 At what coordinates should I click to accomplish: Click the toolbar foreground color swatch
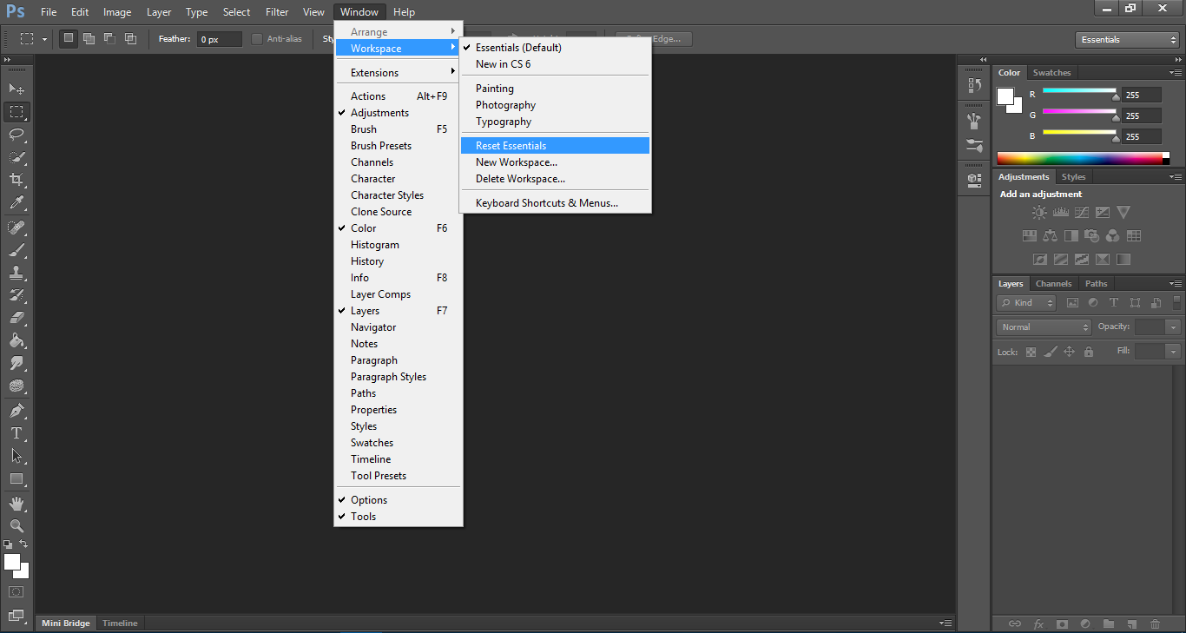click(x=12, y=562)
